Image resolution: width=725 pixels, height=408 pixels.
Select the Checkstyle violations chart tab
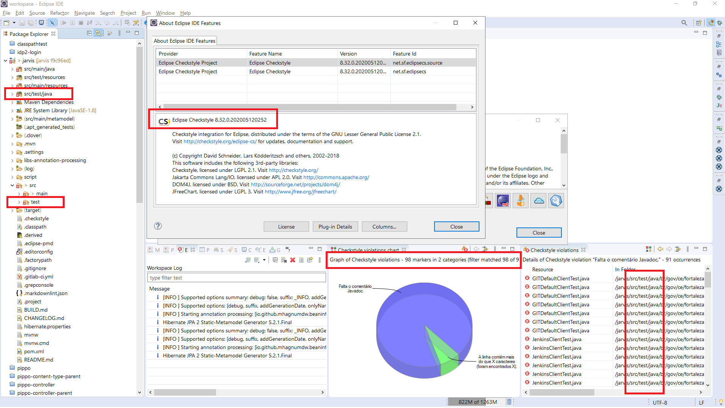tap(368, 250)
